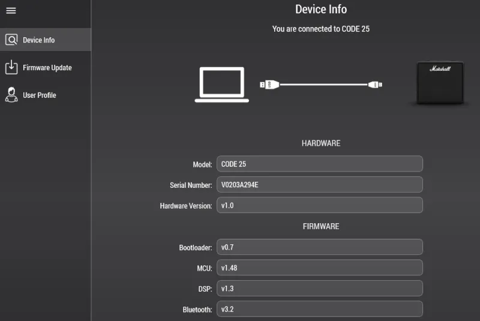Open the hamburger menu
The image size is (480, 321).
[11, 11]
